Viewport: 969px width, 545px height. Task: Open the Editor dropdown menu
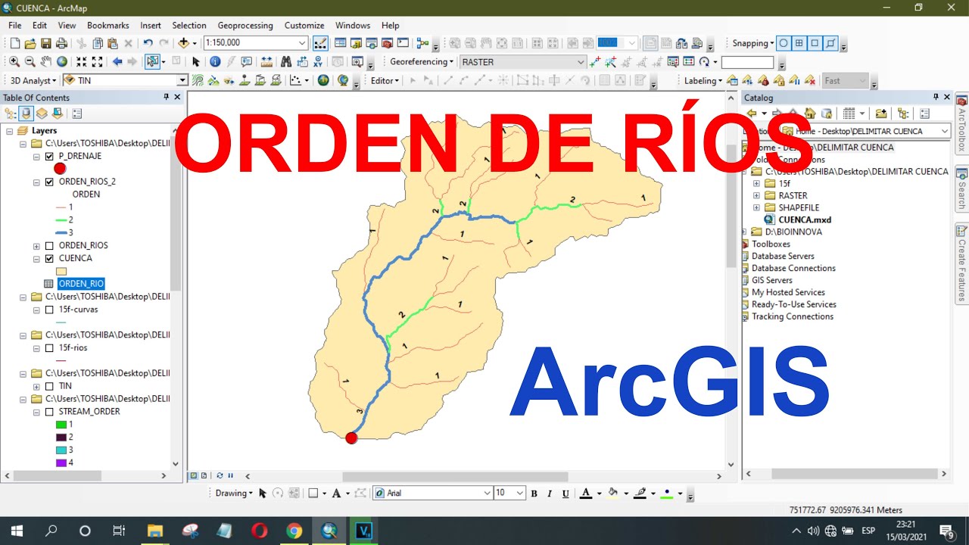click(x=385, y=80)
